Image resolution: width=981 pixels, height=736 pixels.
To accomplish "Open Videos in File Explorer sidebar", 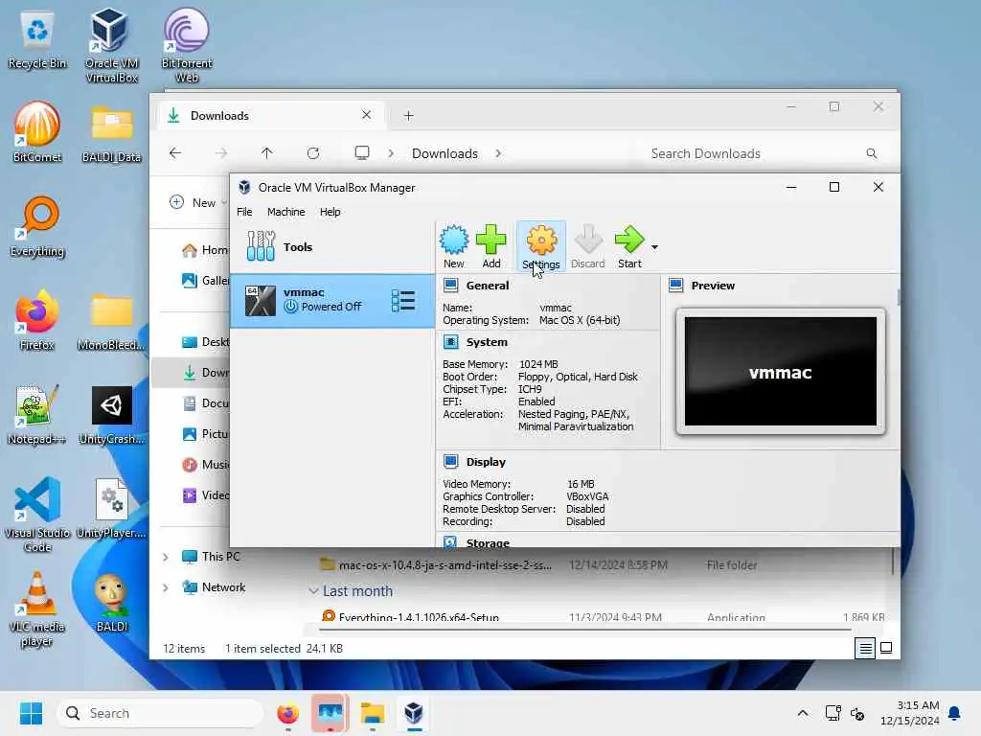I will point(205,495).
